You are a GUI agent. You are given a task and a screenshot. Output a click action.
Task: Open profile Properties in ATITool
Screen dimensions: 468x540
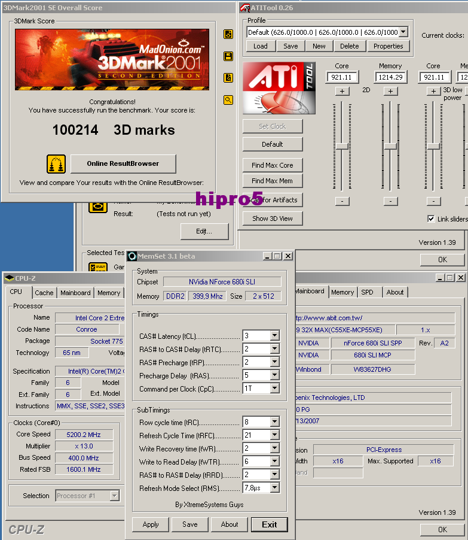389,46
